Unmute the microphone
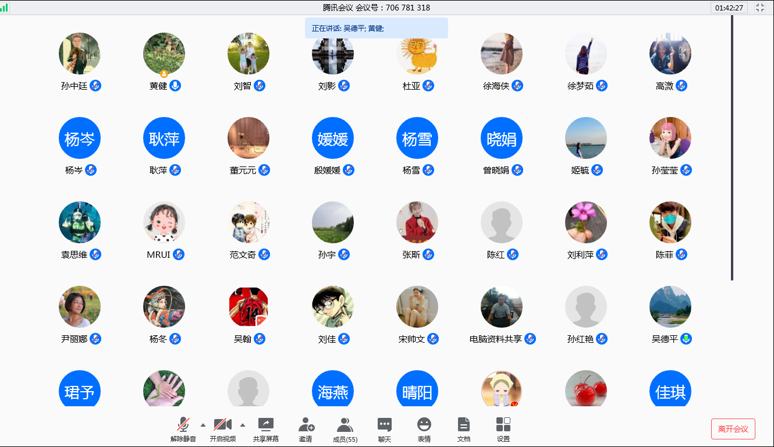Viewport: 774px width, 447px height. click(183, 425)
